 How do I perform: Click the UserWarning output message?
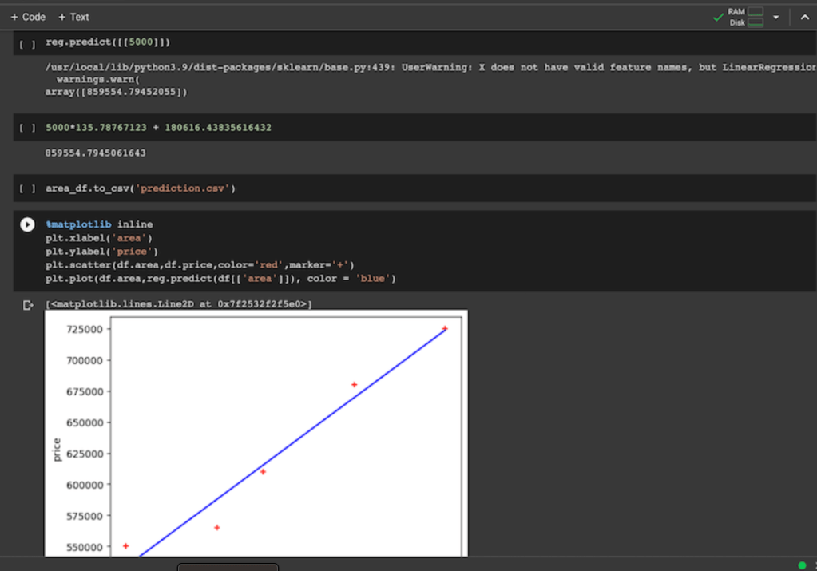399,68
